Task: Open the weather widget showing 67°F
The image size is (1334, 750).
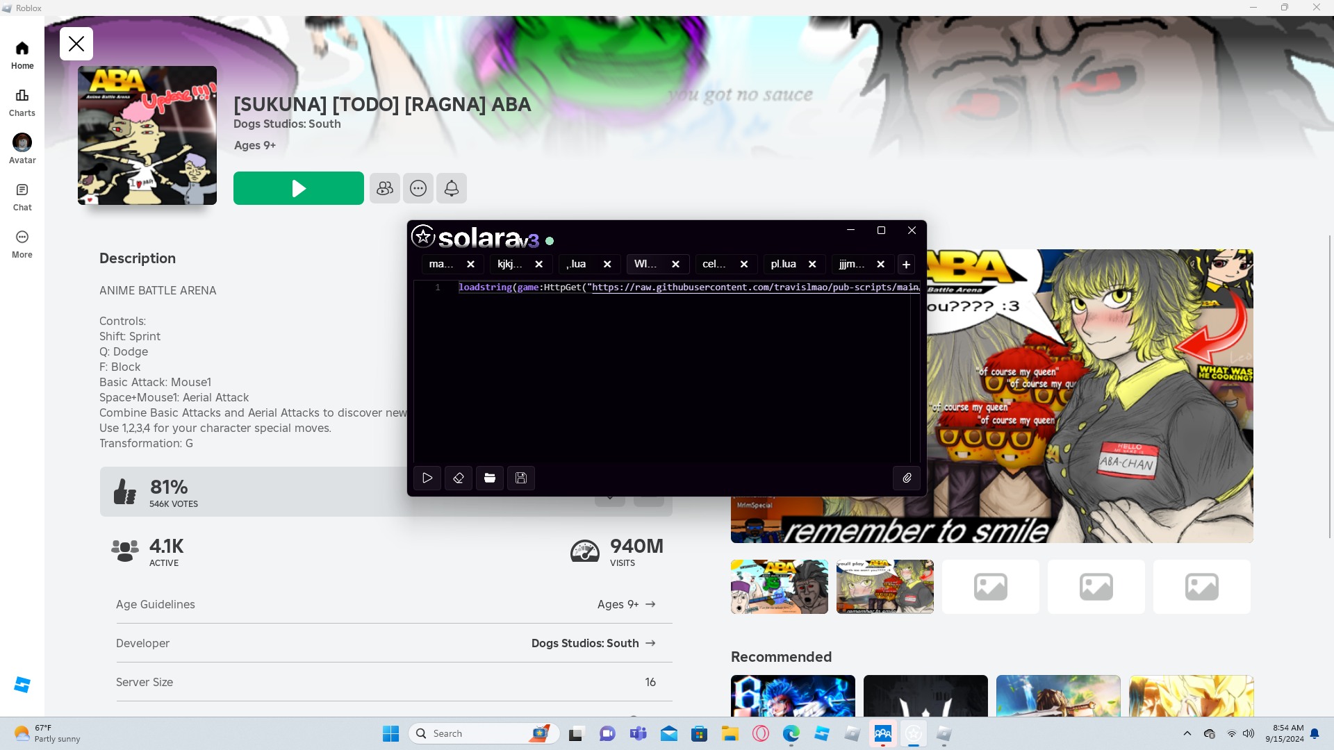Action: point(47,733)
